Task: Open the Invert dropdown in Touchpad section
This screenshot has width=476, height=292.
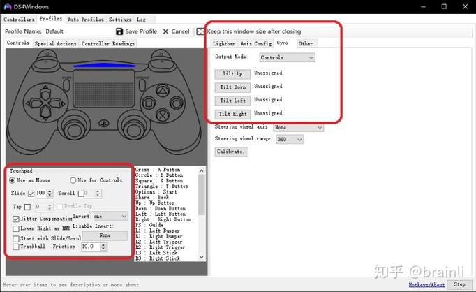Action: 110,217
